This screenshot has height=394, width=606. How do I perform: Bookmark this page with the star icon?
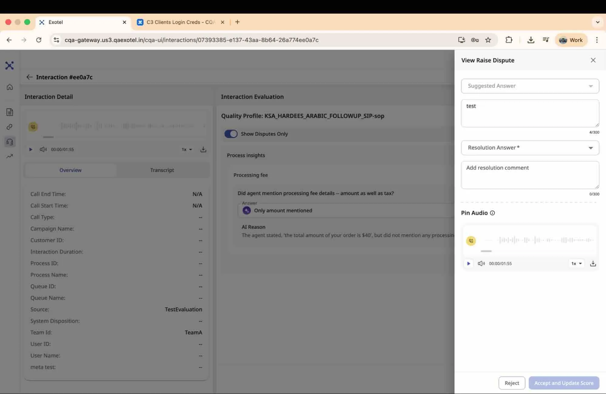coord(488,40)
